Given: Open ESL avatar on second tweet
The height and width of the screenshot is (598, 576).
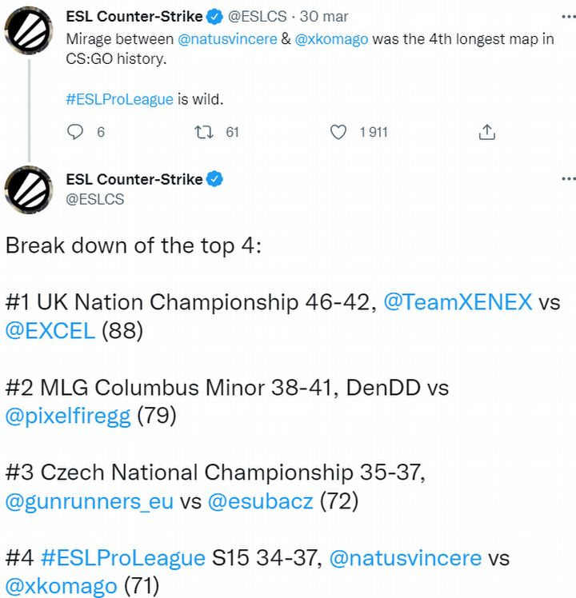Looking at the screenshot, I should [30, 190].
